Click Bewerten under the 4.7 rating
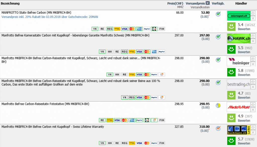The image size is (257, 147). tap(244, 98)
